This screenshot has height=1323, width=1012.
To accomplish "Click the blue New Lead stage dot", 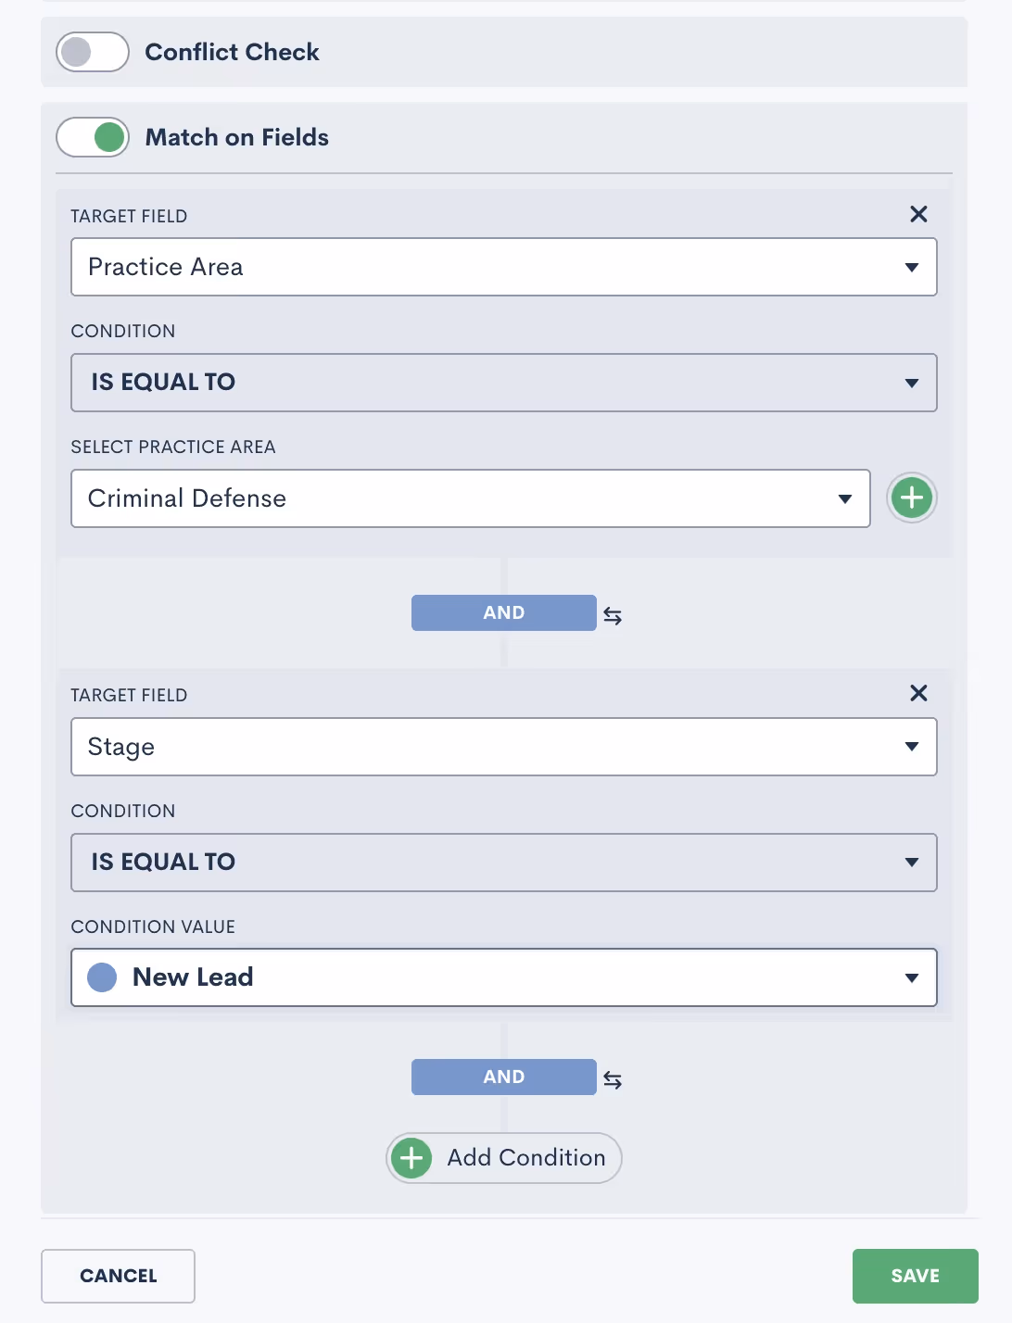I will point(102,977).
